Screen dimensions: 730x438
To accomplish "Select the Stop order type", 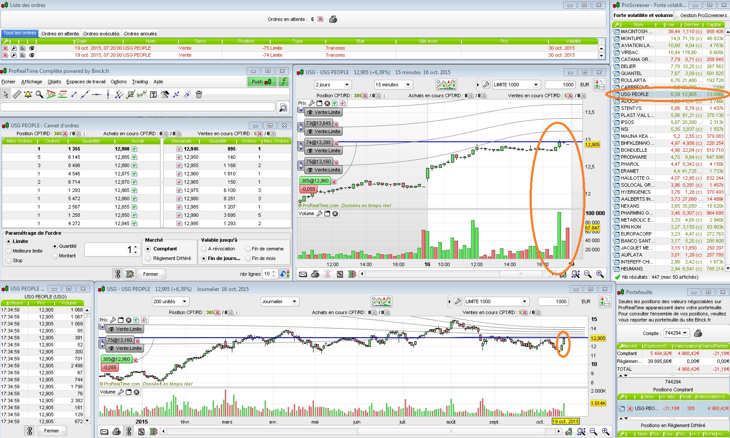I will click(9, 260).
